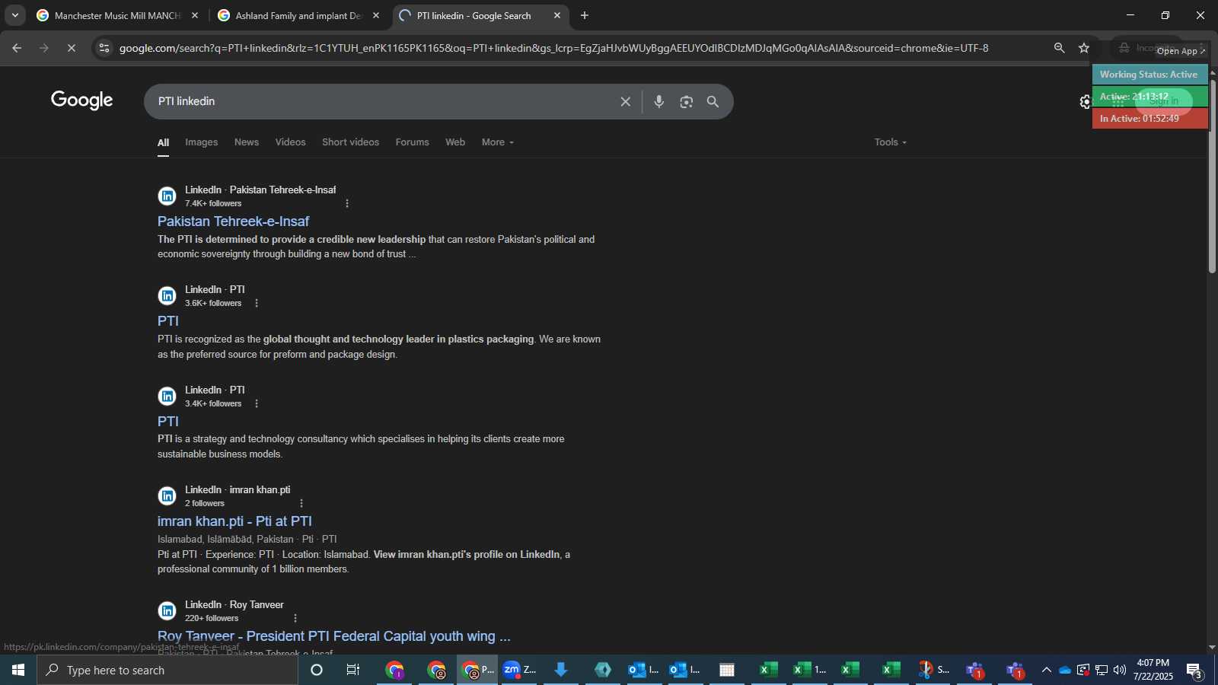The image size is (1218, 685).
Task: Stop the page from loading
Action: pyautogui.click(x=71, y=48)
